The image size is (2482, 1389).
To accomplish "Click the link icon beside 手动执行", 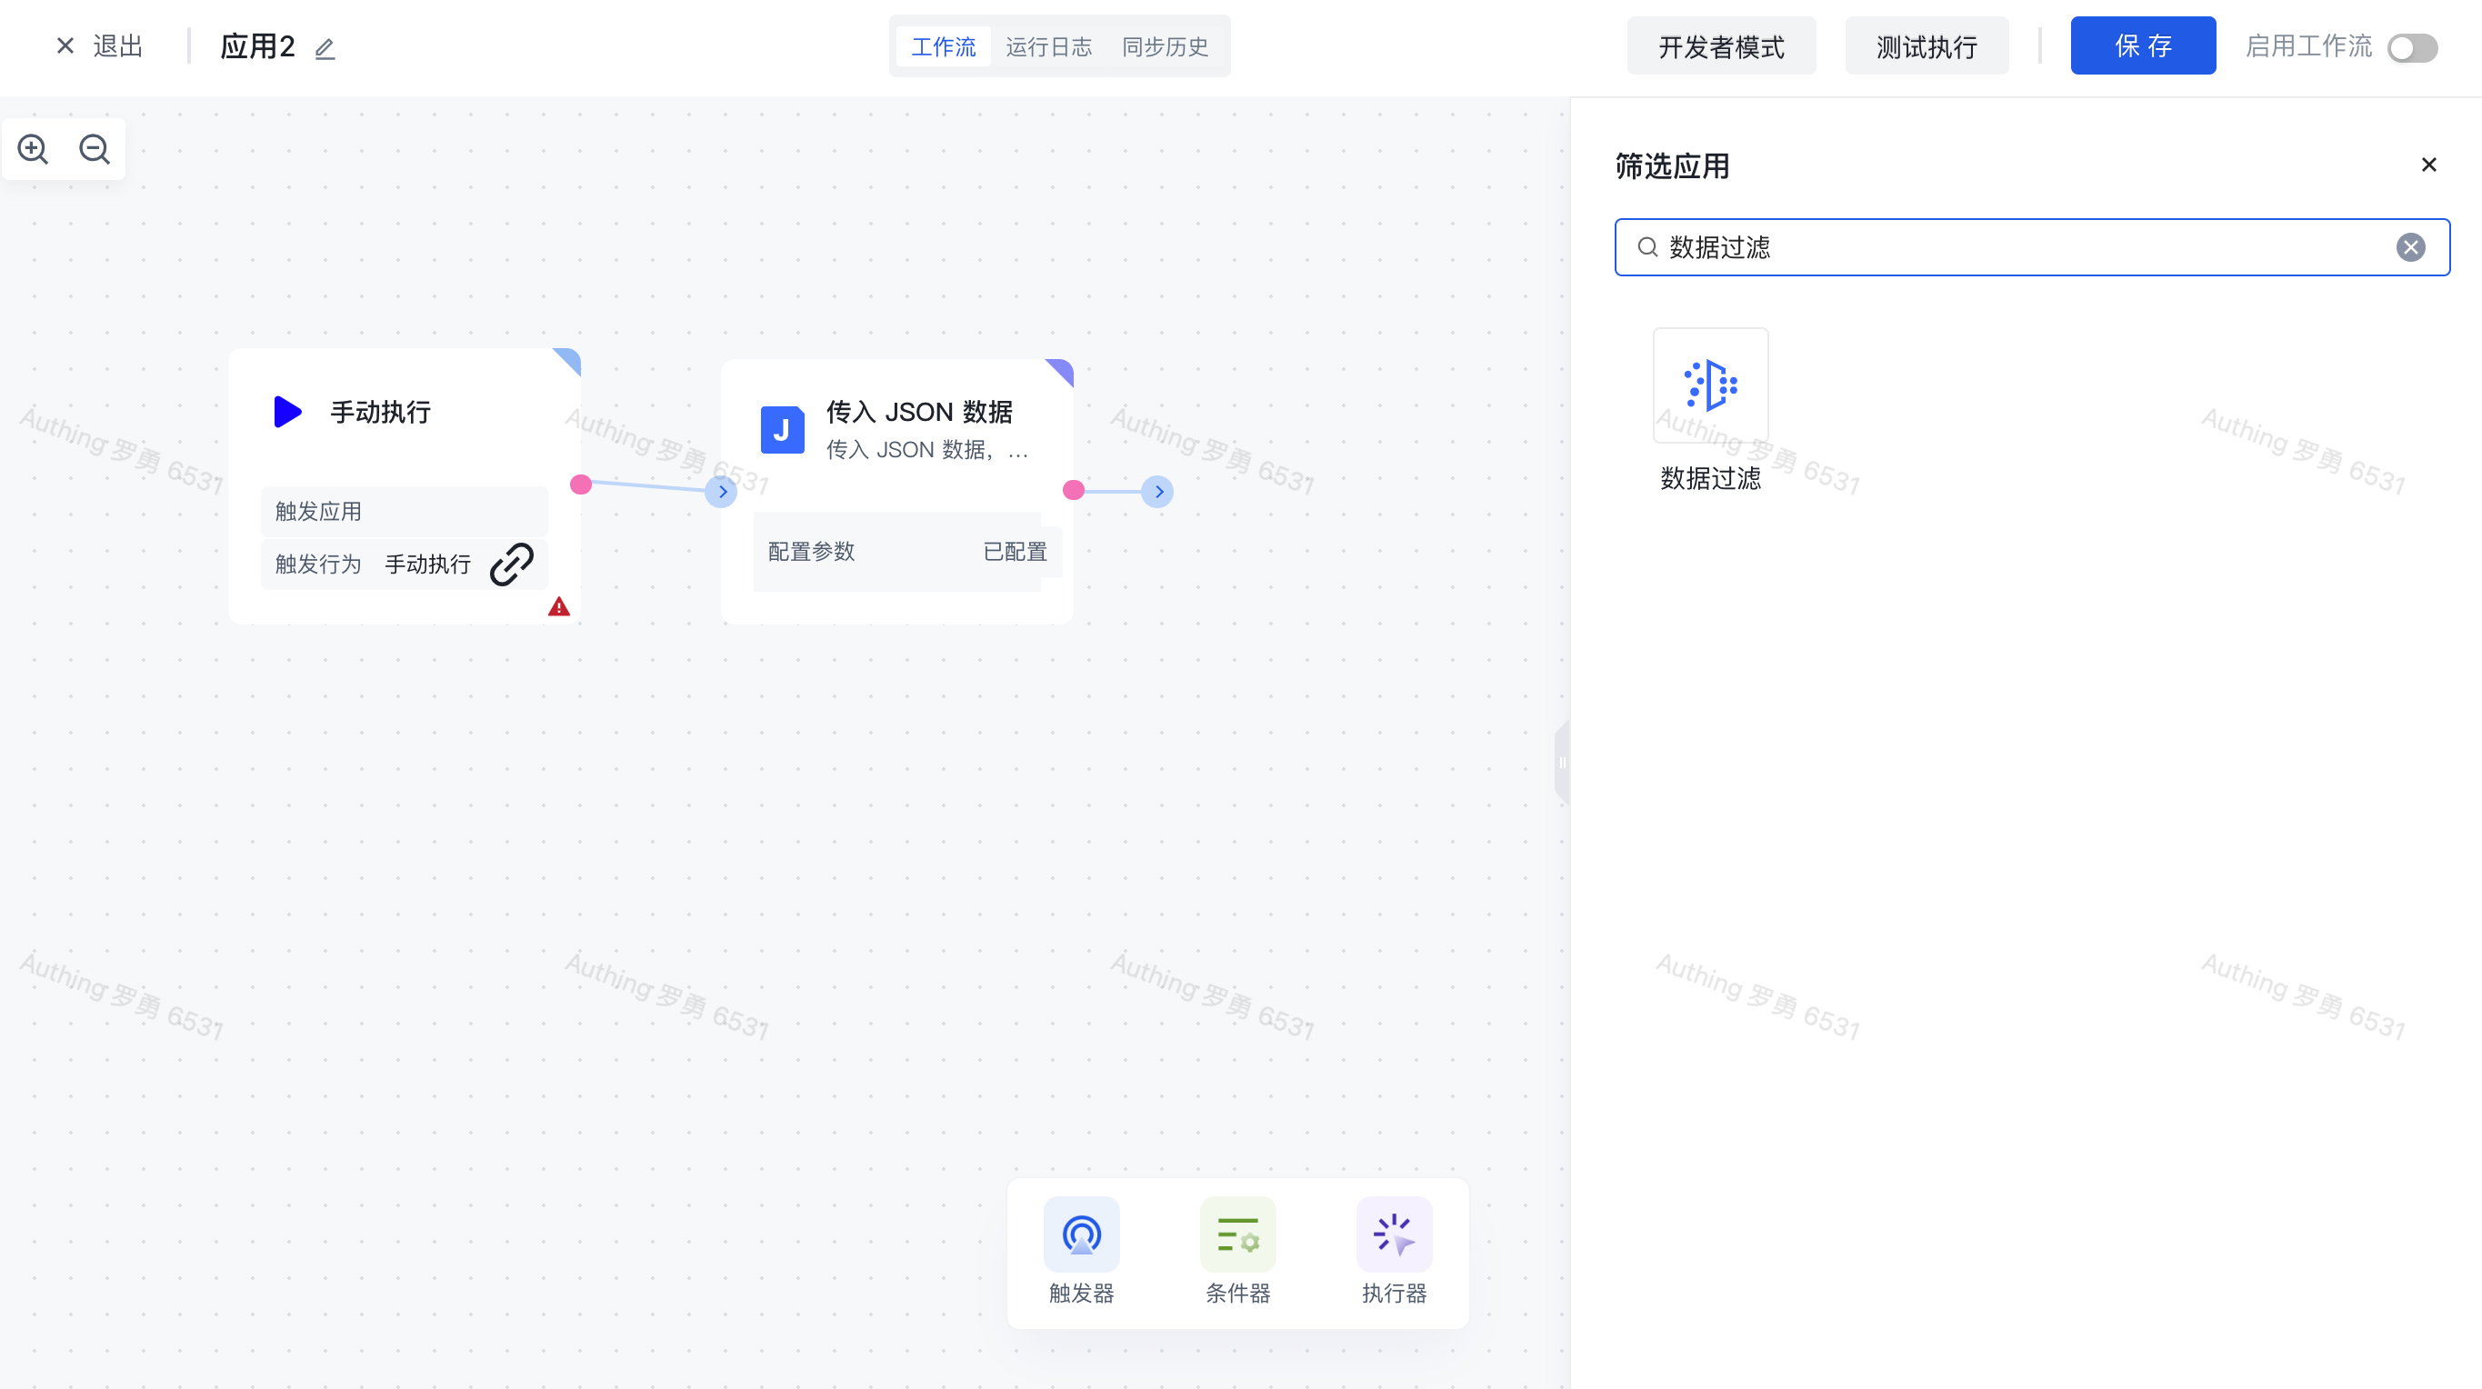I will 512,564.
